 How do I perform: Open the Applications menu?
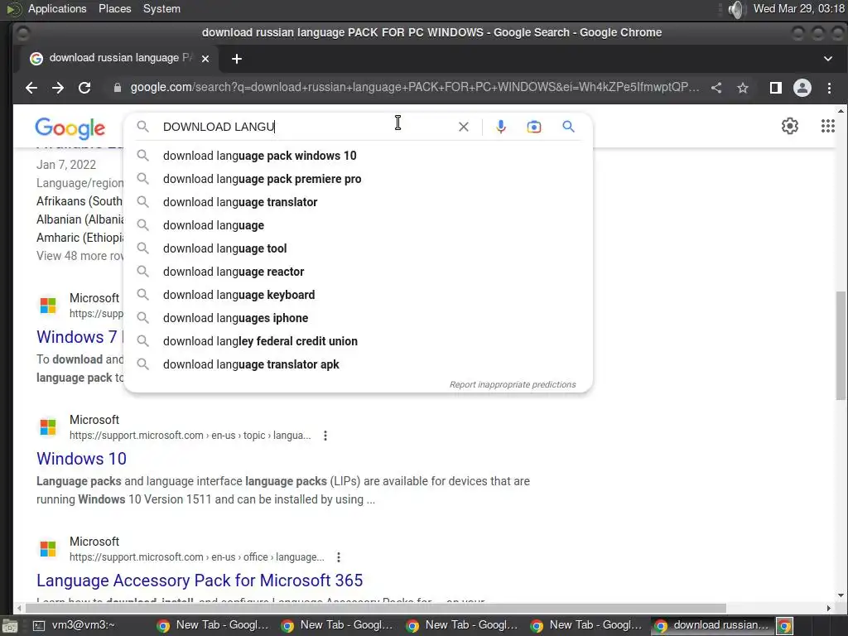point(57,8)
